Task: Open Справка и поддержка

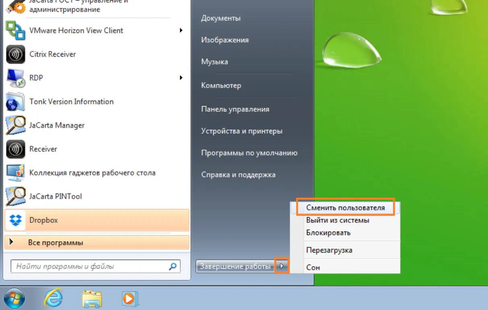Action: pos(238,175)
